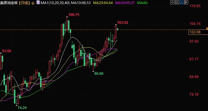The image size is (208, 111).
Task: Click the 93.50 price label at left
Action: 7,51
